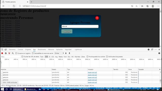Viewport: 162px width, 91px height.
Task: Import HAR file with upload arrow
Action: [x=66, y=53]
